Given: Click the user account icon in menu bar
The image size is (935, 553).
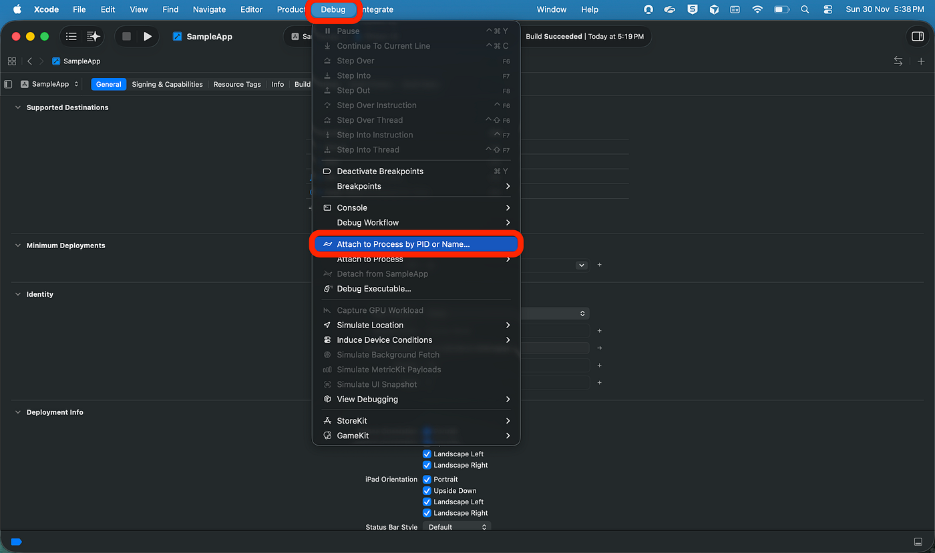Looking at the screenshot, I should click(648, 9).
